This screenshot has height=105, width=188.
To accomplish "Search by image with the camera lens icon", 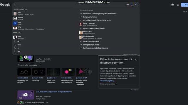I will (x=132, y=5).
